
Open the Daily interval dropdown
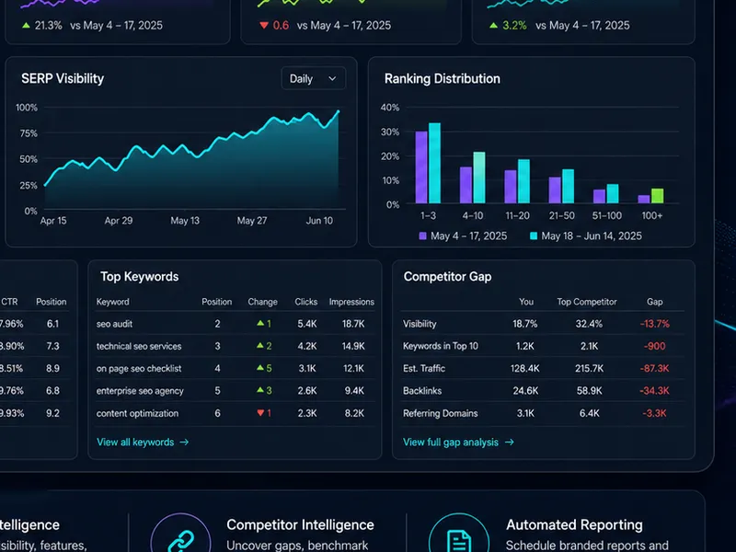(314, 78)
